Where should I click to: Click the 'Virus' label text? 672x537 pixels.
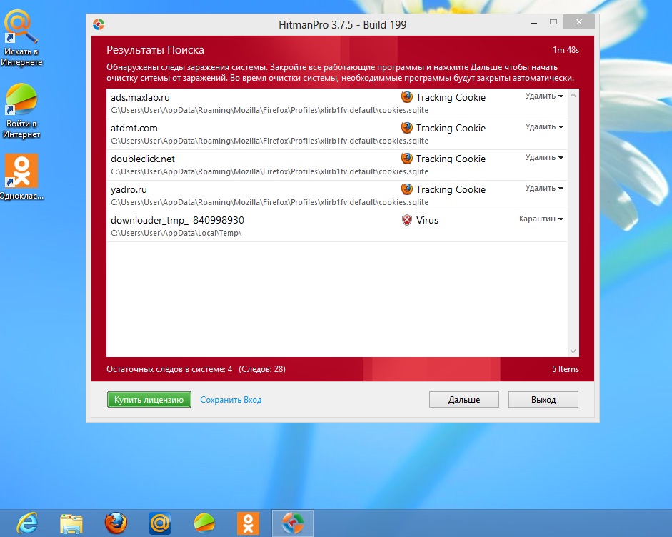pos(427,220)
